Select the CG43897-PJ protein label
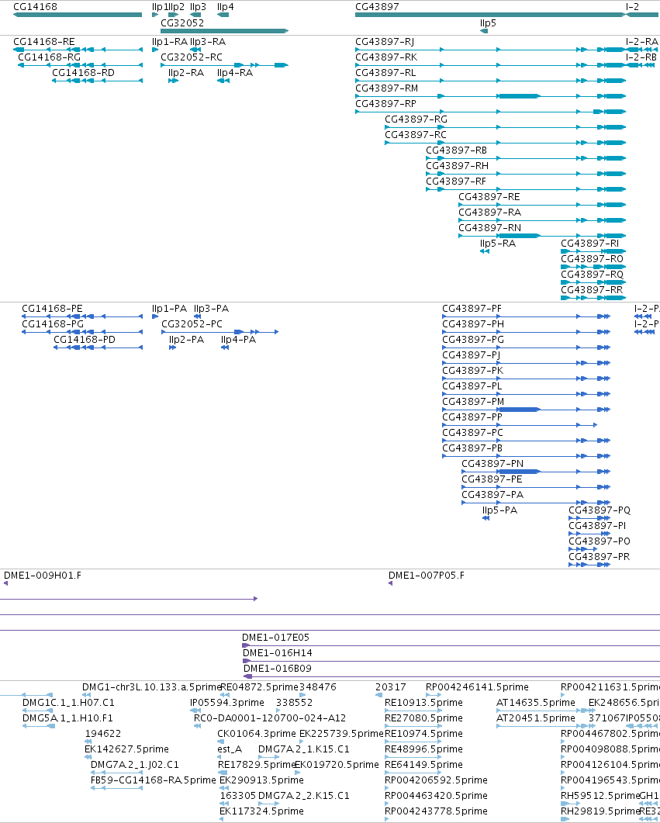 pos(471,354)
